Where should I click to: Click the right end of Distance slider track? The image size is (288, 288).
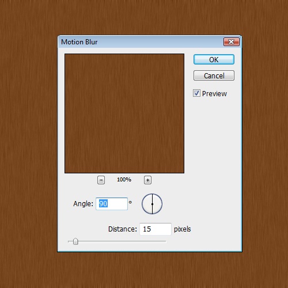[x=165, y=241]
